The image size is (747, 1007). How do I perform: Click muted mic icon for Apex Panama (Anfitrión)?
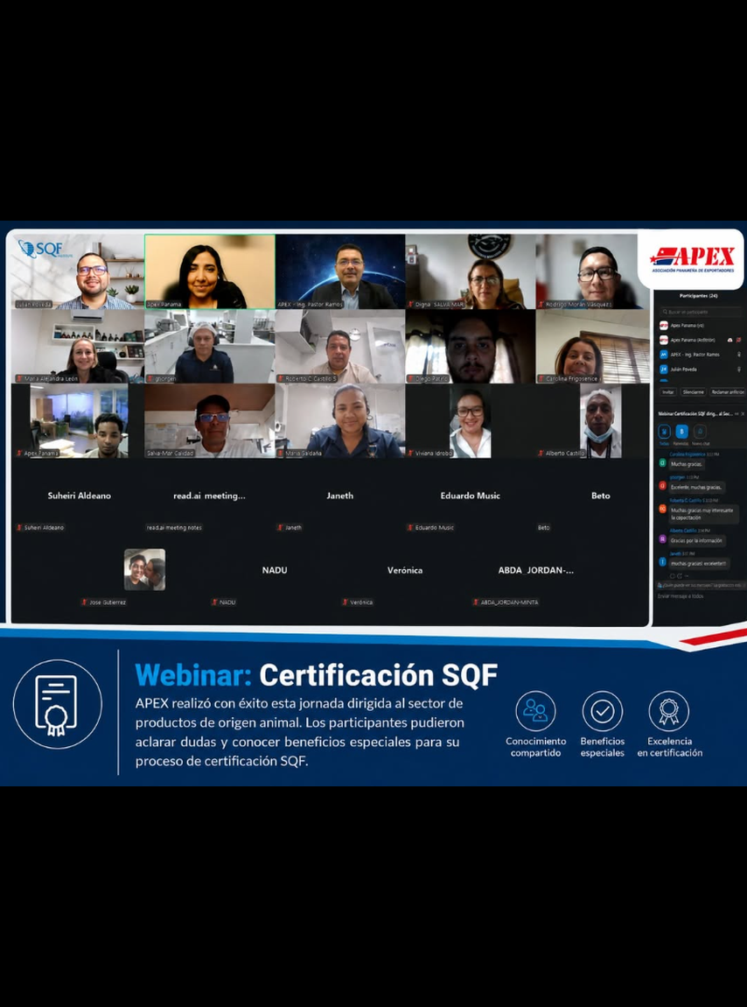(738, 340)
